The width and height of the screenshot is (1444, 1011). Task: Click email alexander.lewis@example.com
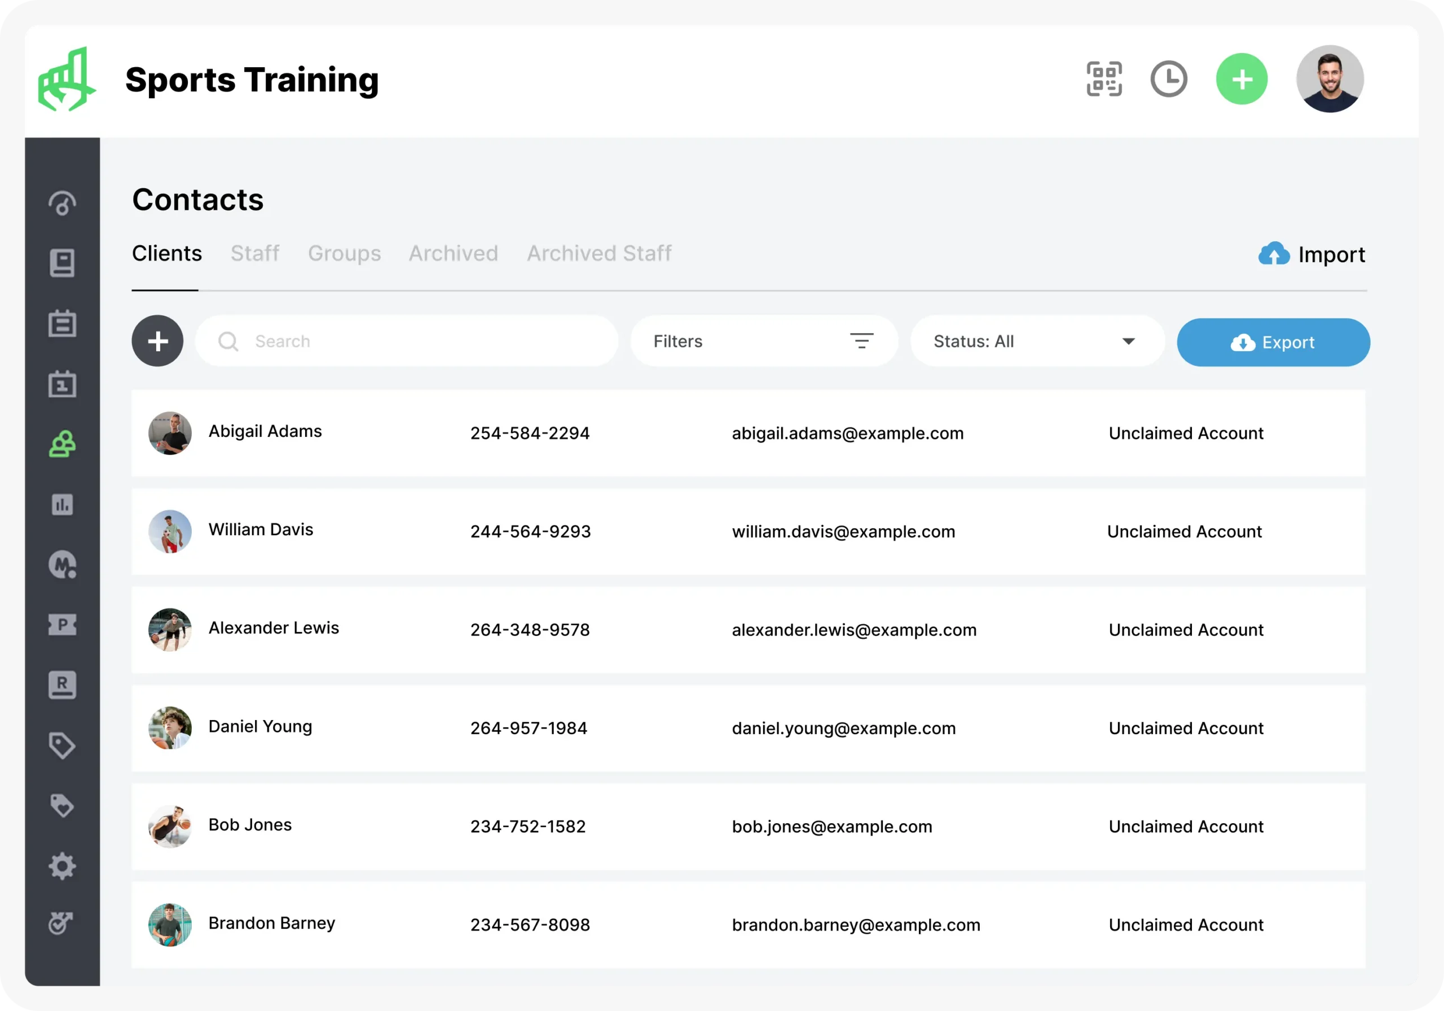[x=854, y=629]
